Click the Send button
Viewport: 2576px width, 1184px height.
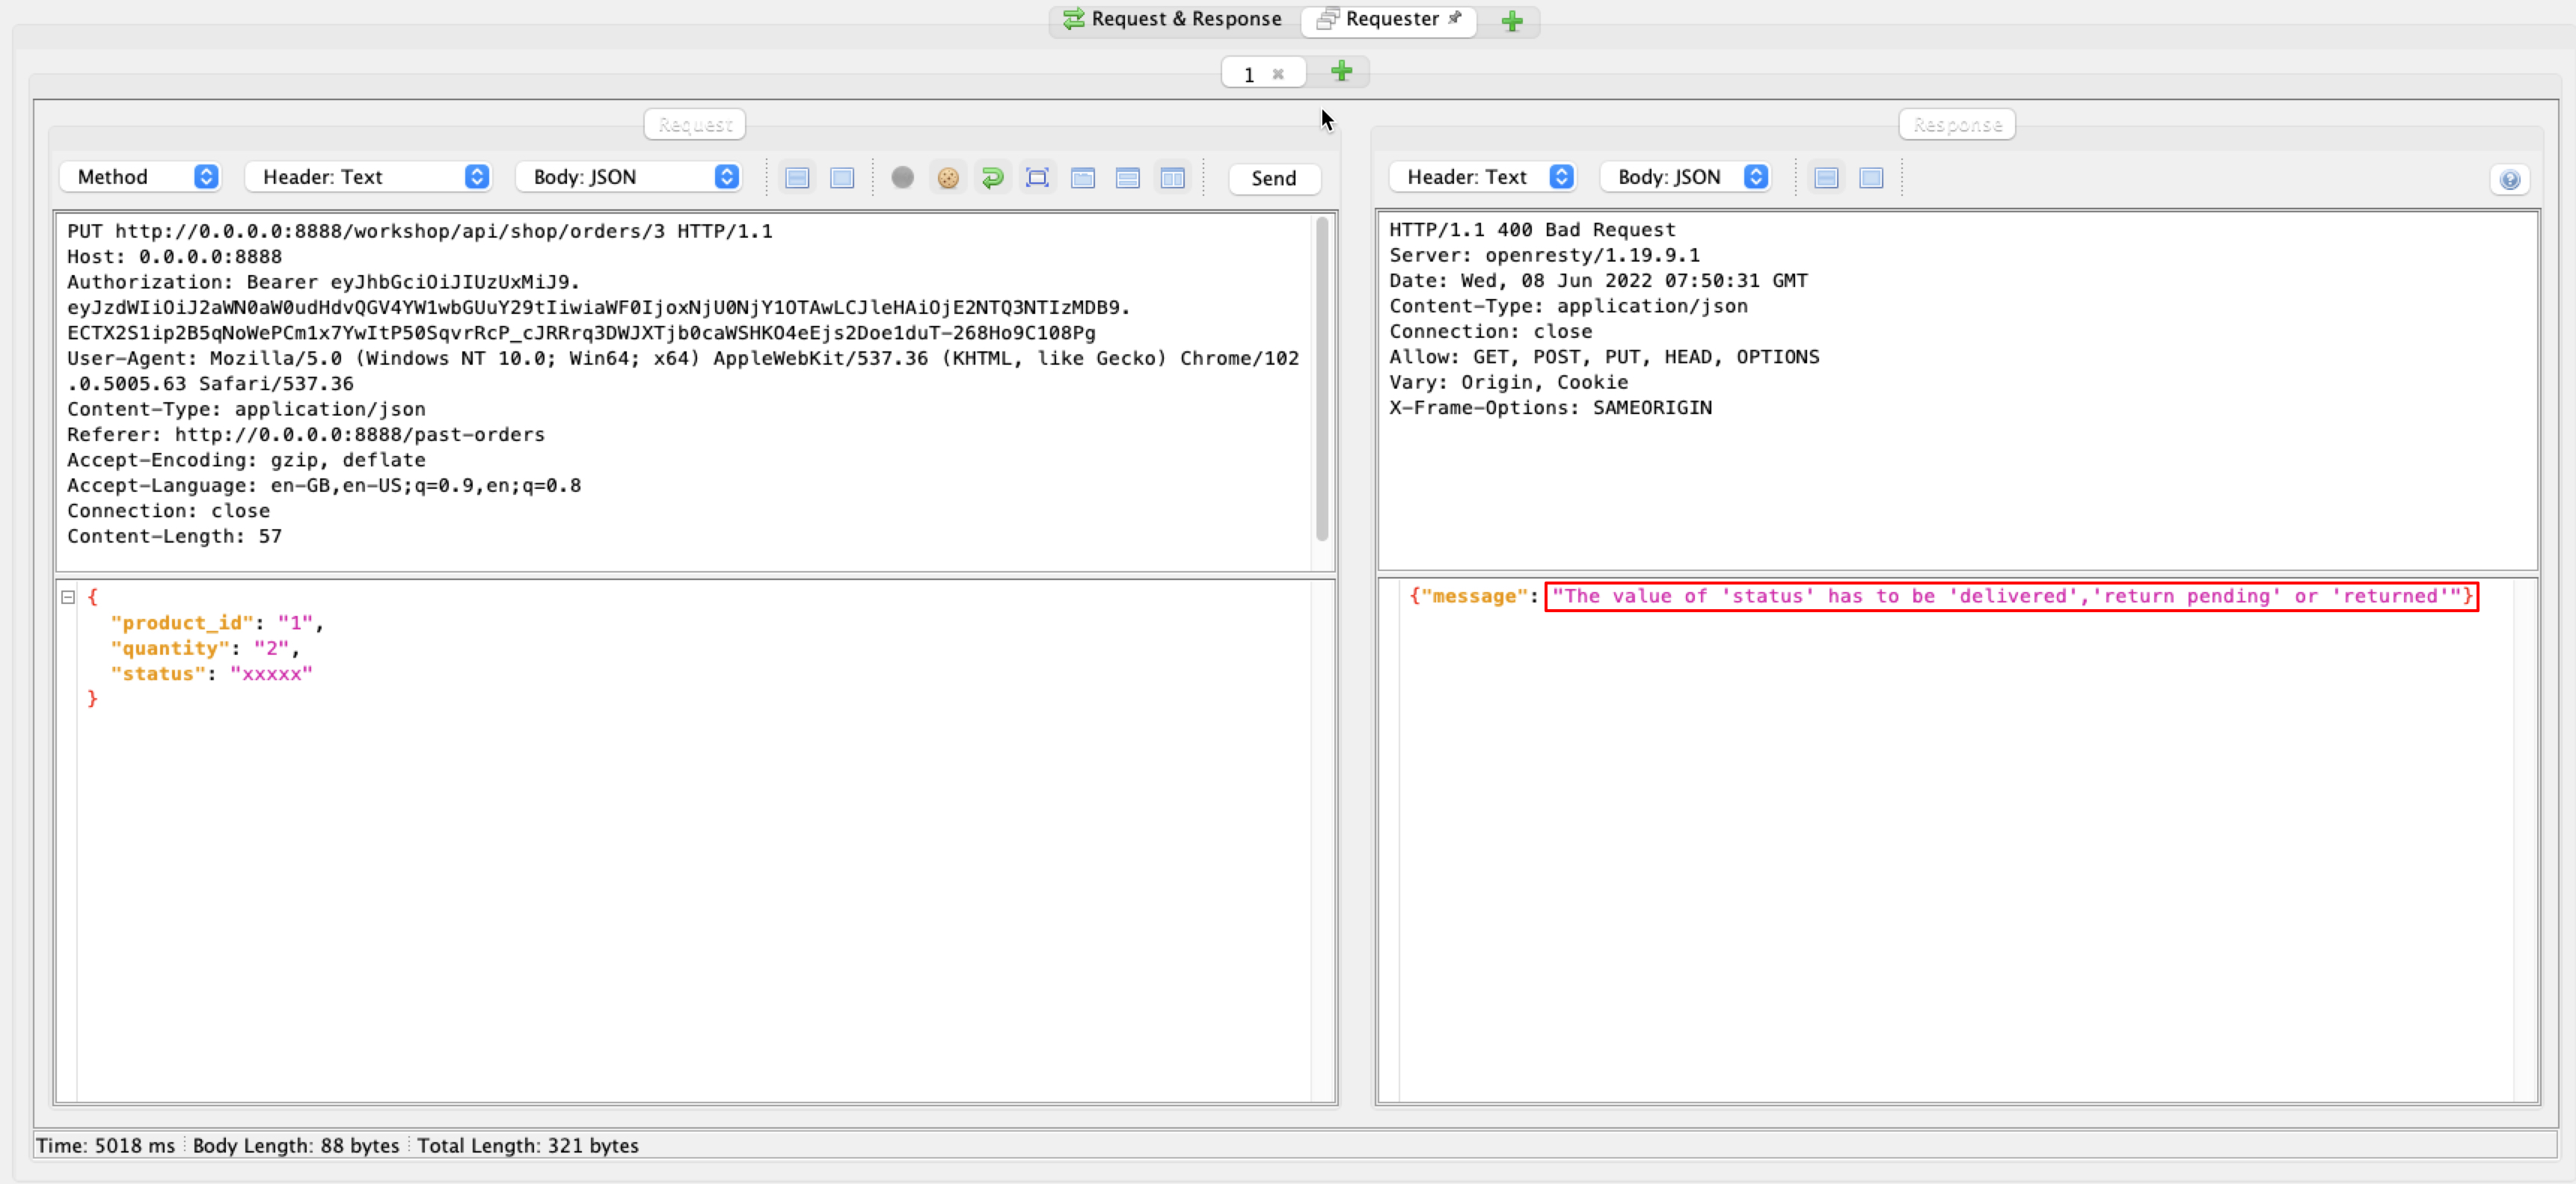[x=1273, y=178]
